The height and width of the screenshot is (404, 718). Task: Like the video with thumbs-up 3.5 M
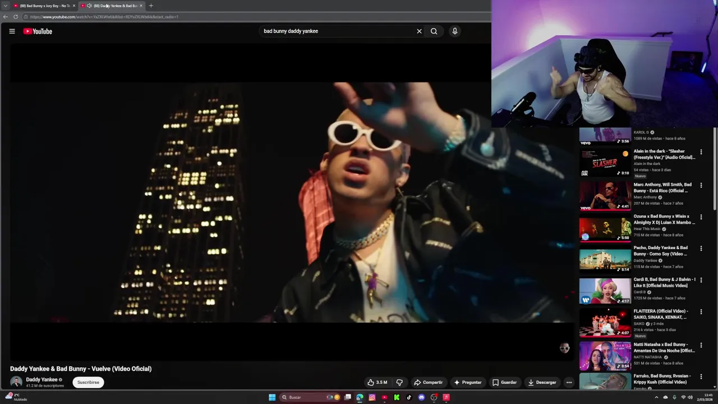[x=378, y=383]
